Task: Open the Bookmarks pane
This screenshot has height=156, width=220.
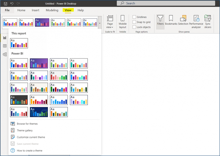Action: coord(171,20)
